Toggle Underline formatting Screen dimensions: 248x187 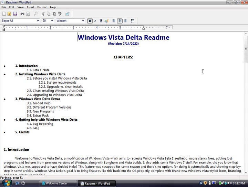101,21
